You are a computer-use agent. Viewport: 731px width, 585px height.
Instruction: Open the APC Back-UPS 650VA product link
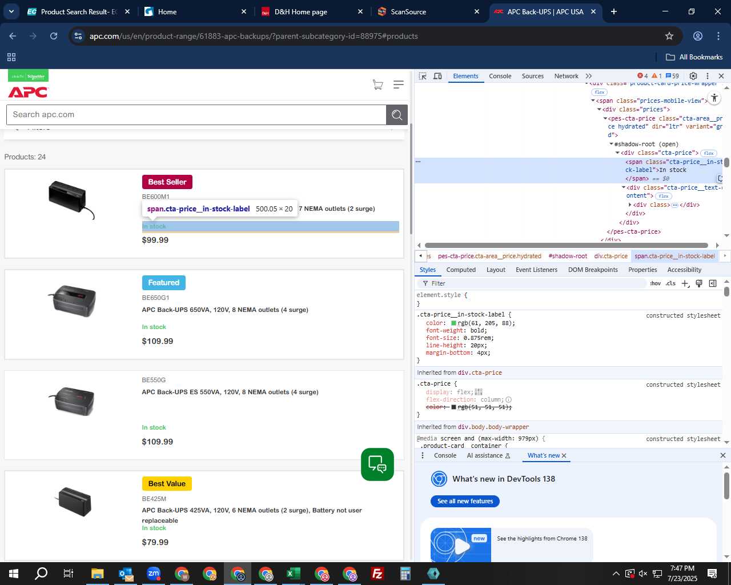pyautogui.click(x=225, y=310)
